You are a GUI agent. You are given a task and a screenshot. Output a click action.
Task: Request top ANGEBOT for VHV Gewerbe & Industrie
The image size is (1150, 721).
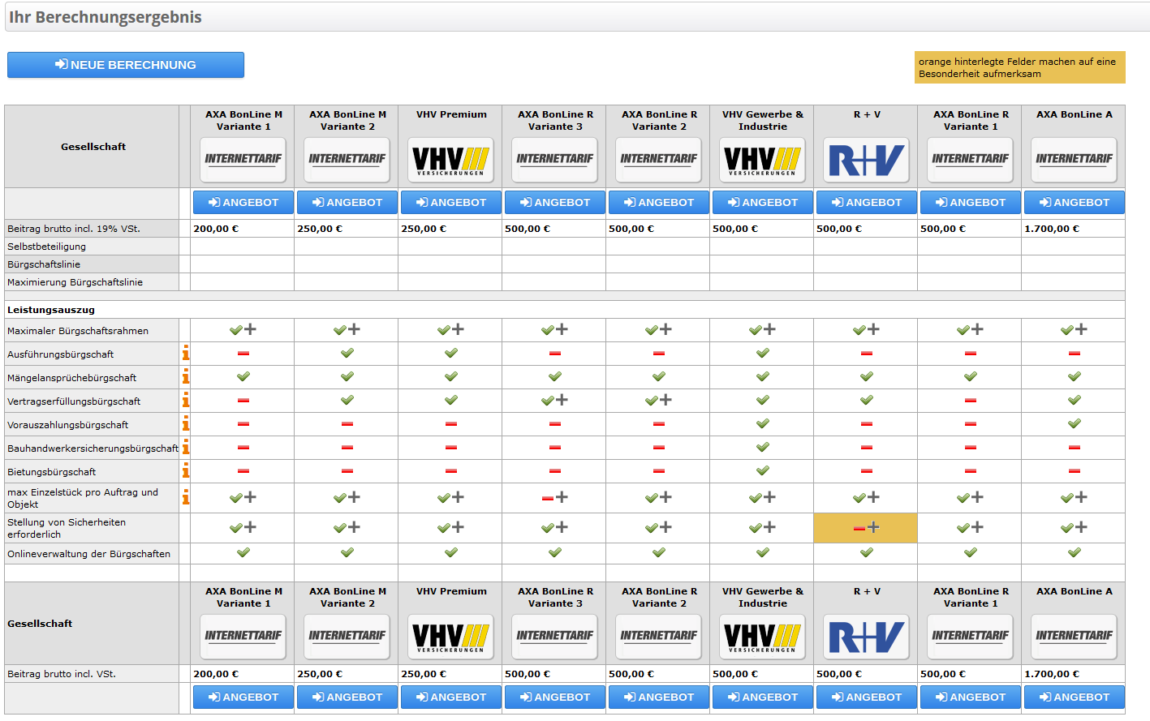(x=763, y=202)
